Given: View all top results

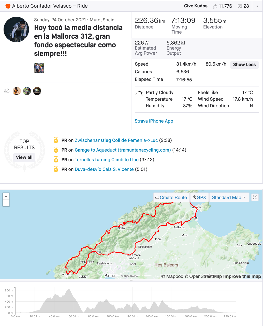Looking at the screenshot, I should (x=24, y=157).
